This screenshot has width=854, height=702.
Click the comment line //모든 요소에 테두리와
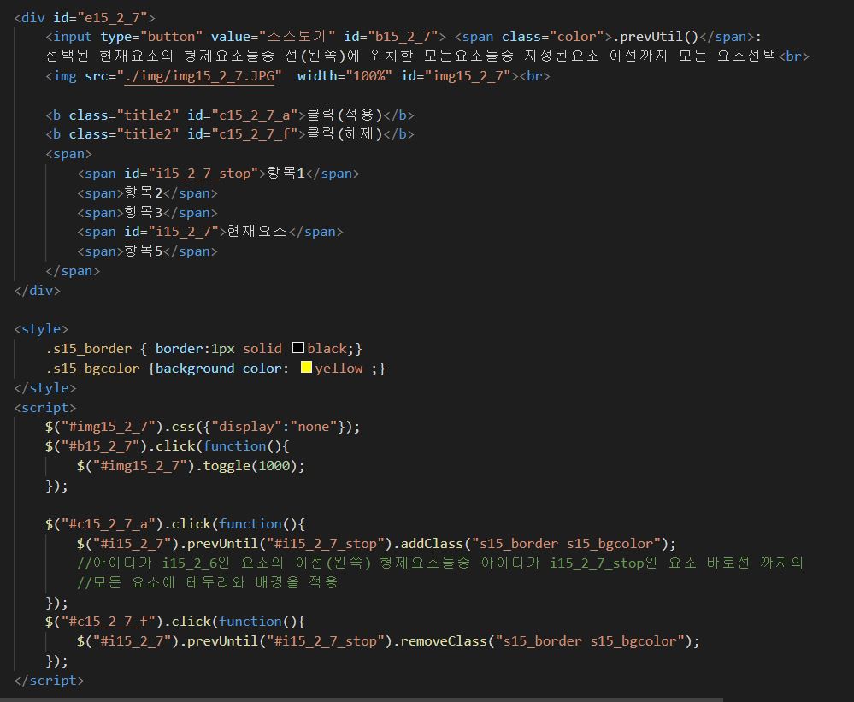[x=208, y=582]
